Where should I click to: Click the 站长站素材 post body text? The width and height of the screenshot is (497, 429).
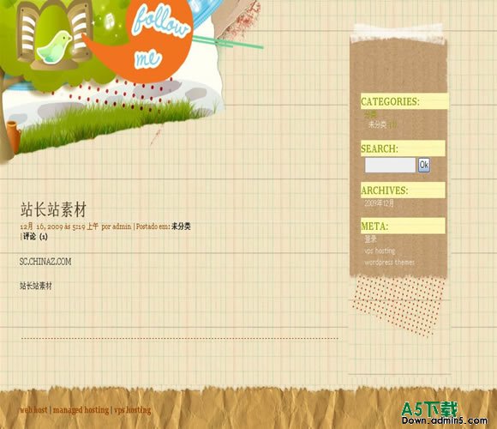click(x=36, y=286)
